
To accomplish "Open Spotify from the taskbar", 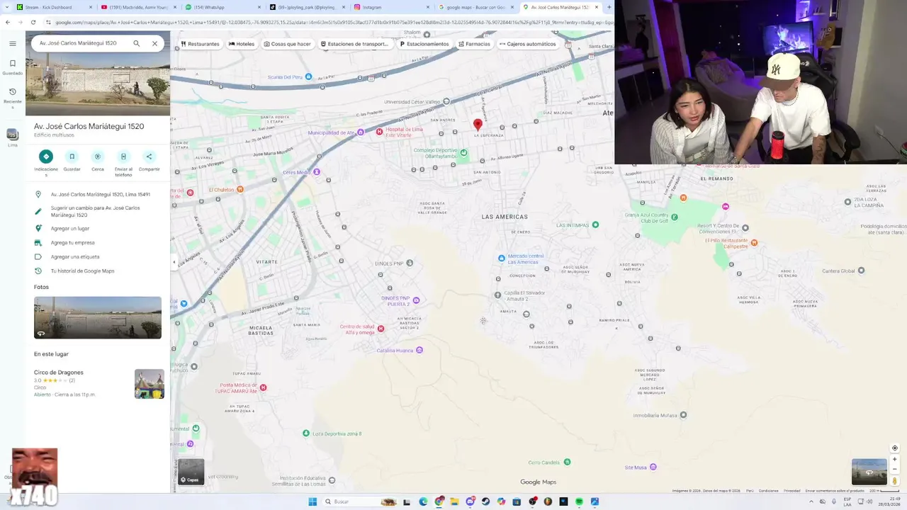I will pos(579,501).
